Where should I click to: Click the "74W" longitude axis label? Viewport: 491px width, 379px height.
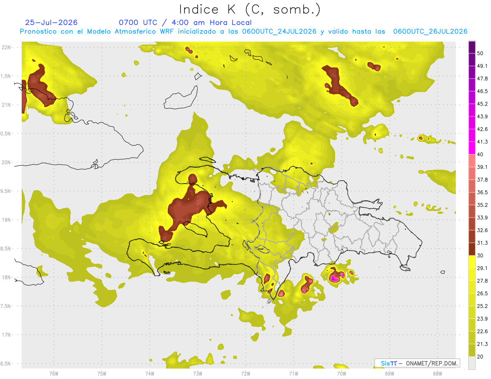149,373
